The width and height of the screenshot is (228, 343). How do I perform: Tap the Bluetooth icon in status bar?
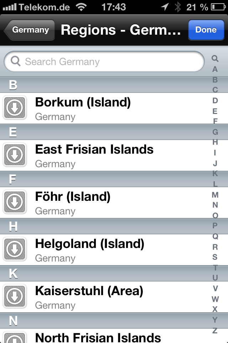point(178,7)
